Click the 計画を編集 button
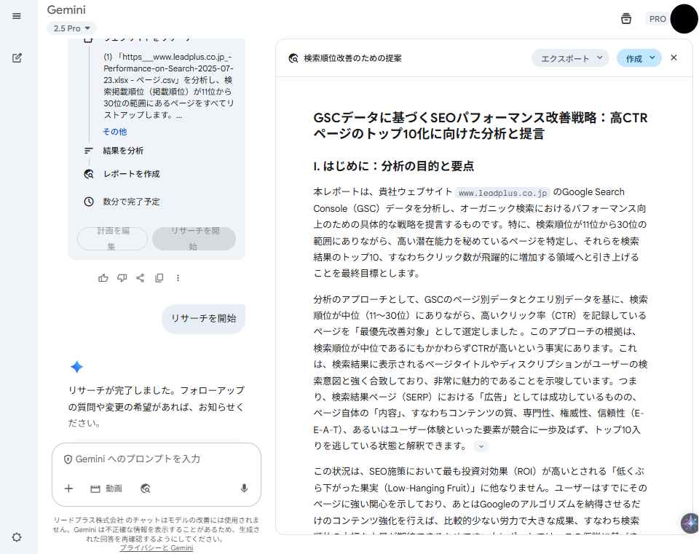This screenshot has width=699, height=554. [x=112, y=239]
